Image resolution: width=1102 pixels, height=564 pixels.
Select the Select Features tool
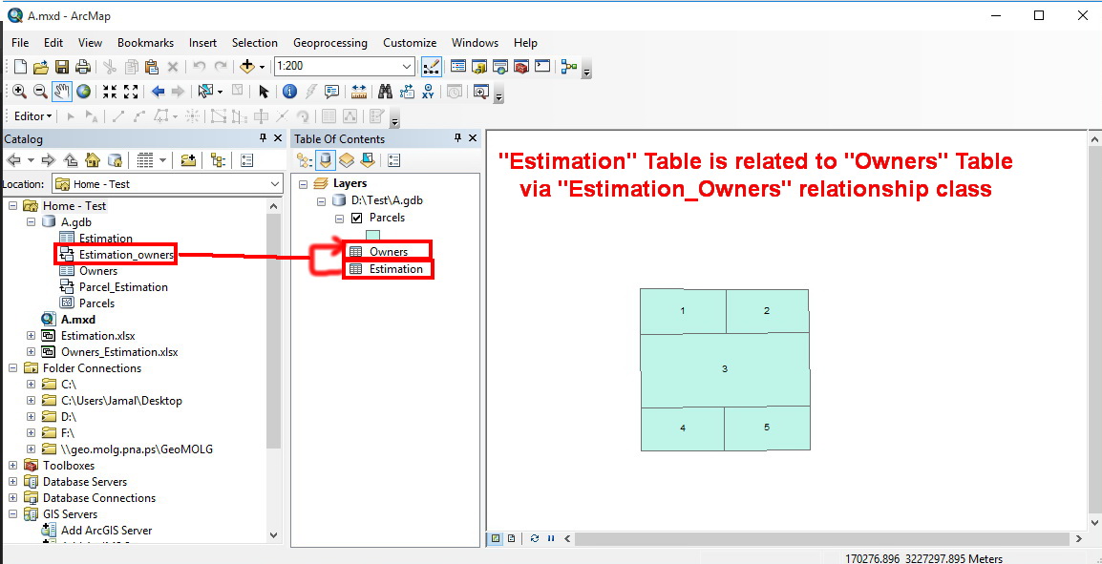point(205,92)
